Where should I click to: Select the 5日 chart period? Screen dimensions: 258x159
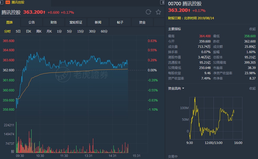(18, 31)
